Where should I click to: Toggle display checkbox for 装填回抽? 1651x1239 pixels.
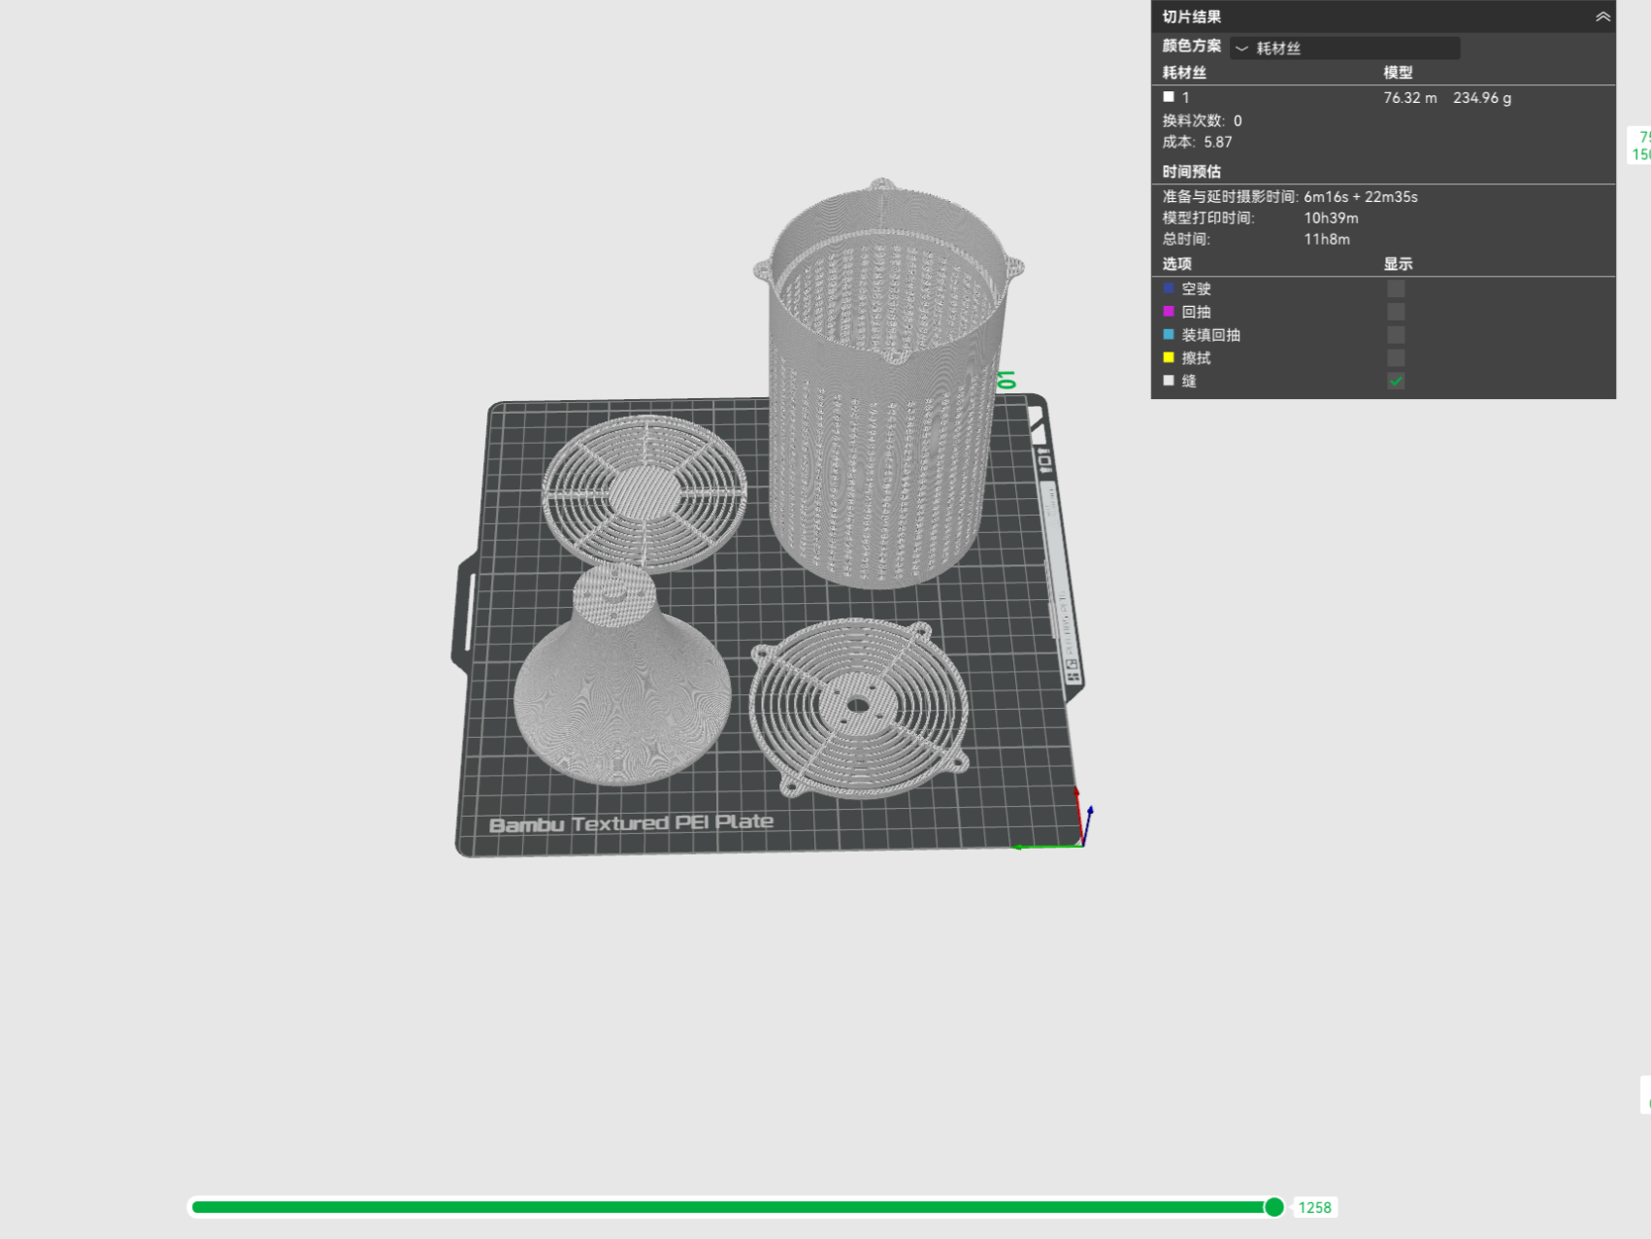[1396, 335]
